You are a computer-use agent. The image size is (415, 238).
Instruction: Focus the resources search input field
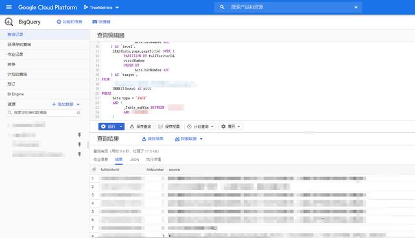[45, 112]
